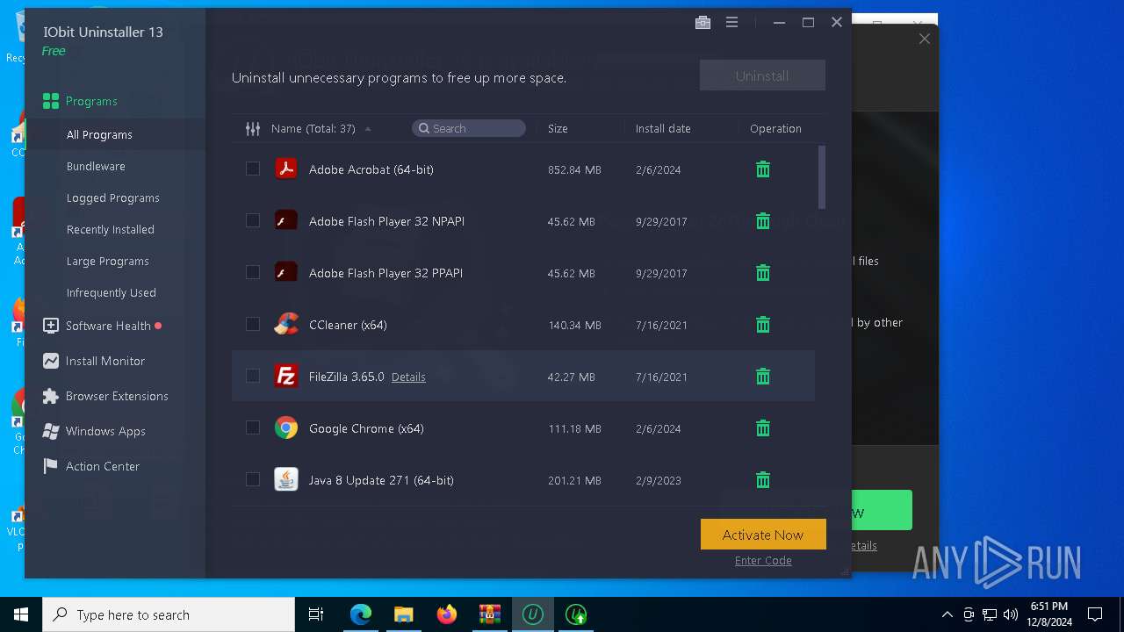
Task: Click trash icon for Google Chrome (x64)
Action: [763, 428]
